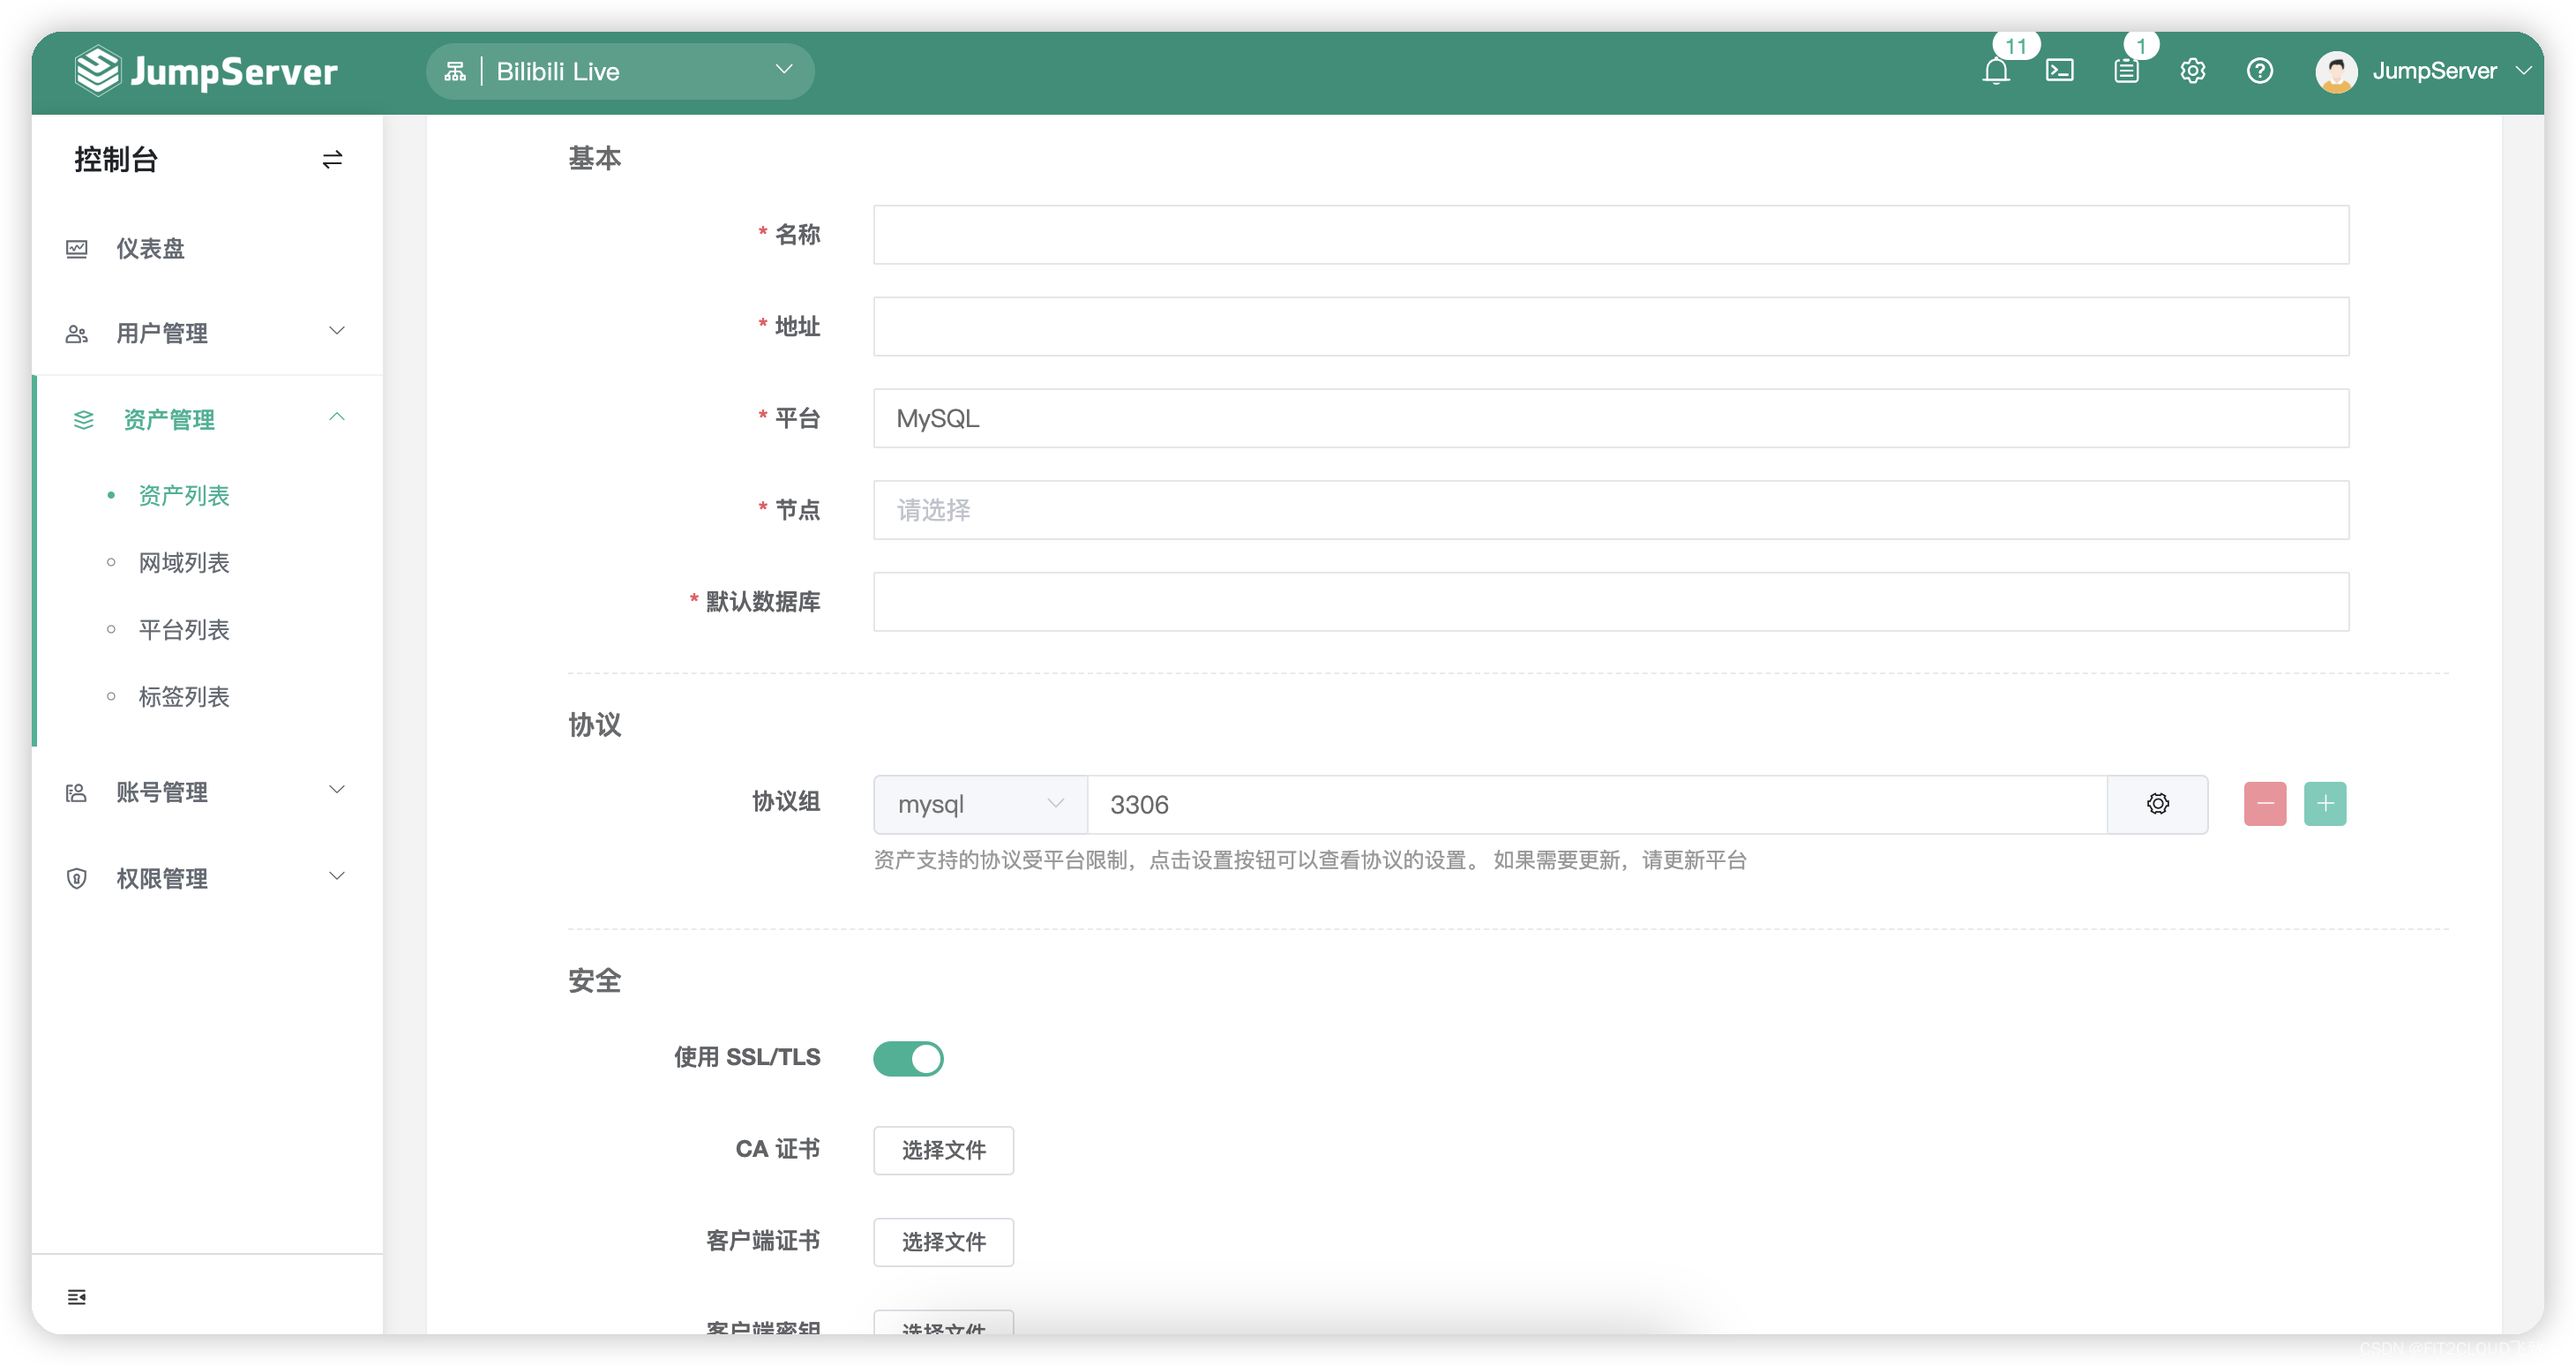The height and width of the screenshot is (1366, 2576).
Task: Select the 仪表盘 dashboard icon
Action: click(x=77, y=248)
